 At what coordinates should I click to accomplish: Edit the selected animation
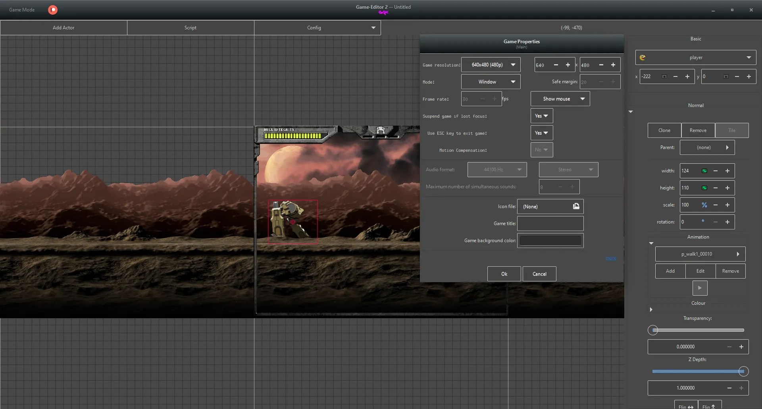coord(700,271)
